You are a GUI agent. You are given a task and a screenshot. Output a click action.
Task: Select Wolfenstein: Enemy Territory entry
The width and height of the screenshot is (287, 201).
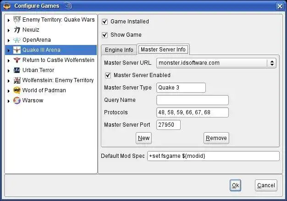(58, 80)
